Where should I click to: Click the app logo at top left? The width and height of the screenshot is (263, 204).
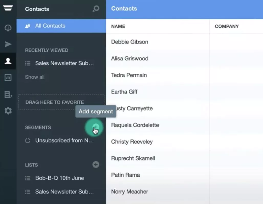pos(8,8)
